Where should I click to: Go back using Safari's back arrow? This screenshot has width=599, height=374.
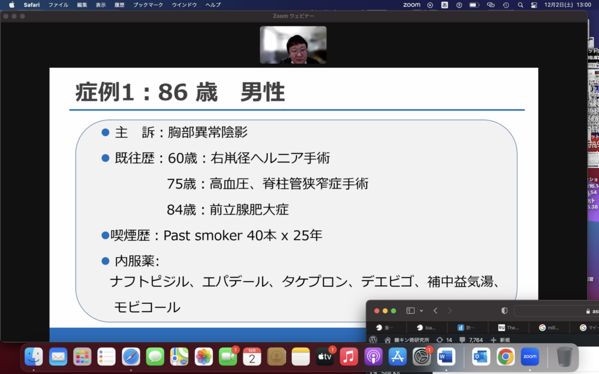click(x=435, y=311)
